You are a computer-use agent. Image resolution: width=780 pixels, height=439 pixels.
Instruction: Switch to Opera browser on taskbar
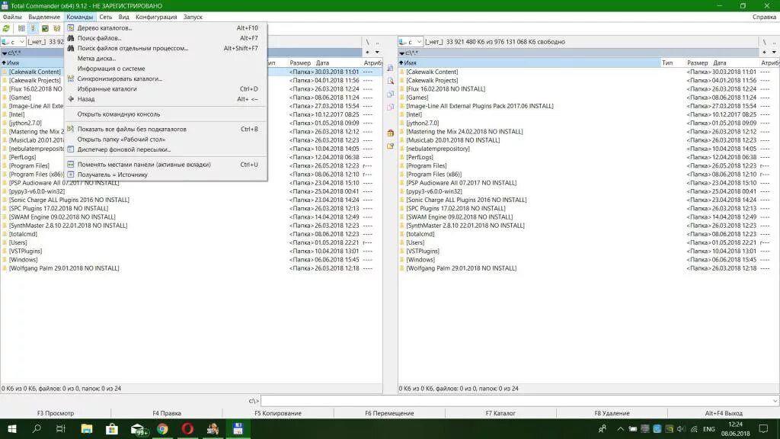(187, 428)
